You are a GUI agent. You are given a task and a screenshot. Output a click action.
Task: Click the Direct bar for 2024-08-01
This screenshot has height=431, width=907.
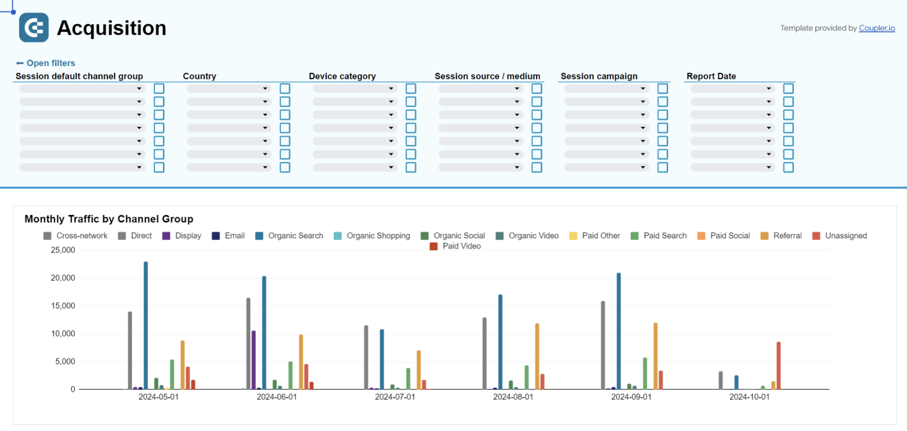click(485, 354)
